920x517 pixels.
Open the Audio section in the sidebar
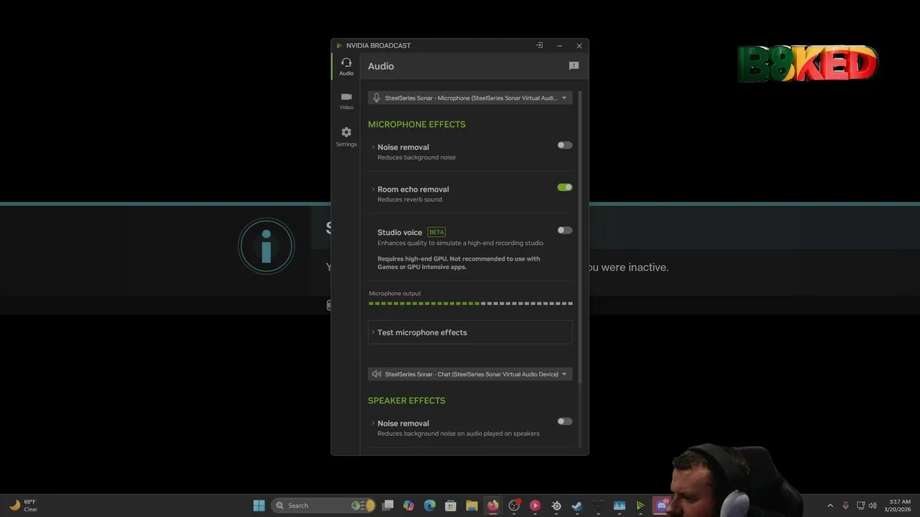click(346, 67)
